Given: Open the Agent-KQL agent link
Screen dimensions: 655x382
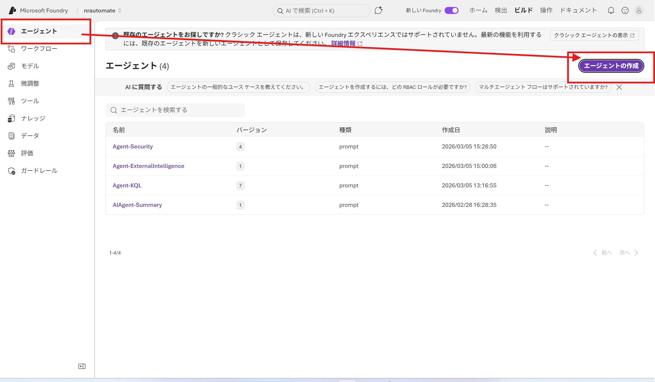Looking at the screenshot, I should 127,185.
